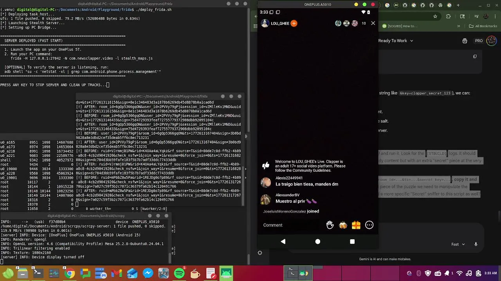501x281 pixels.
Task: Open Outlook from the taskbar
Action: point(132,274)
